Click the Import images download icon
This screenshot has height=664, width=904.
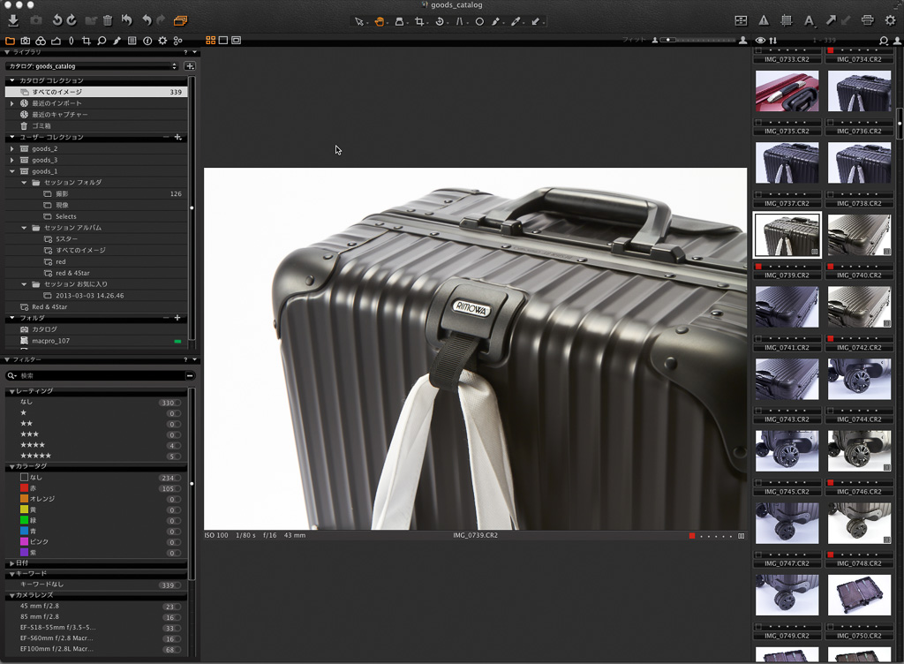tap(13, 20)
